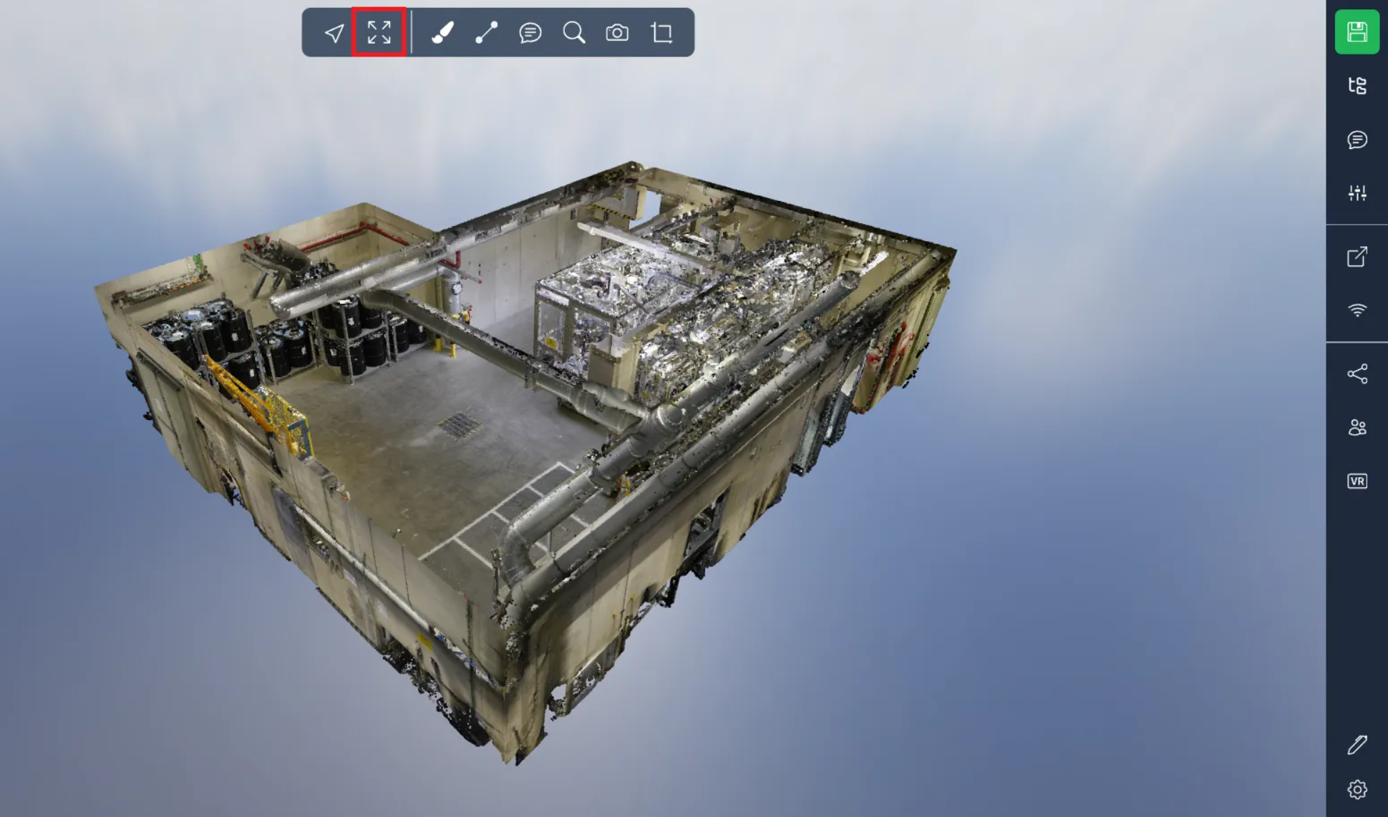Open the share options

tap(1357, 373)
